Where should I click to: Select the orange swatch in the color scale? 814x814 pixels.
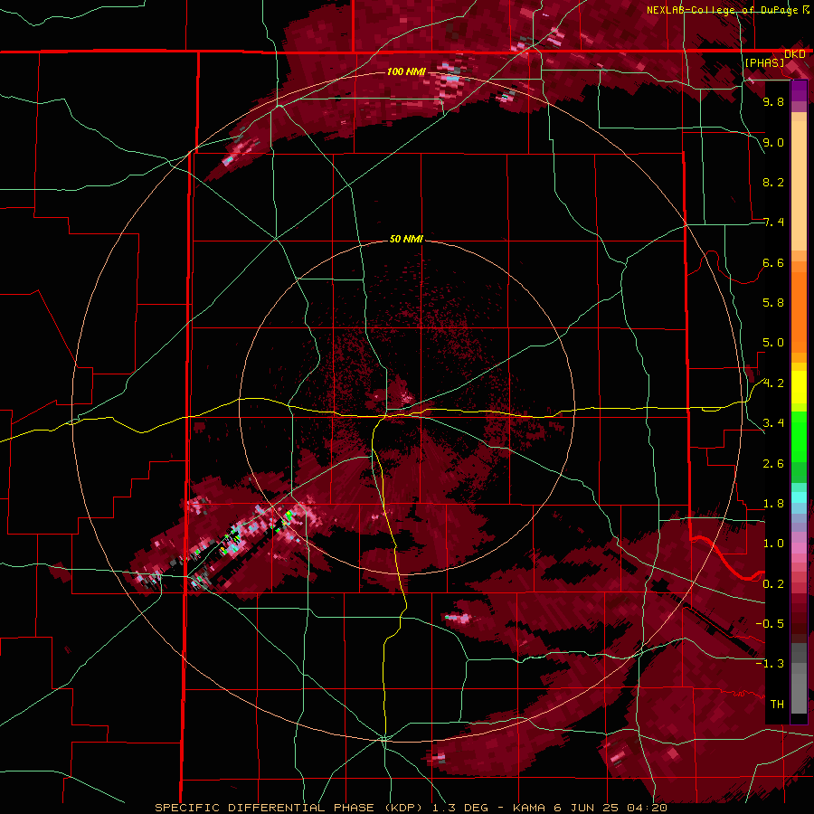pyautogui.click(x=799, y=311)
